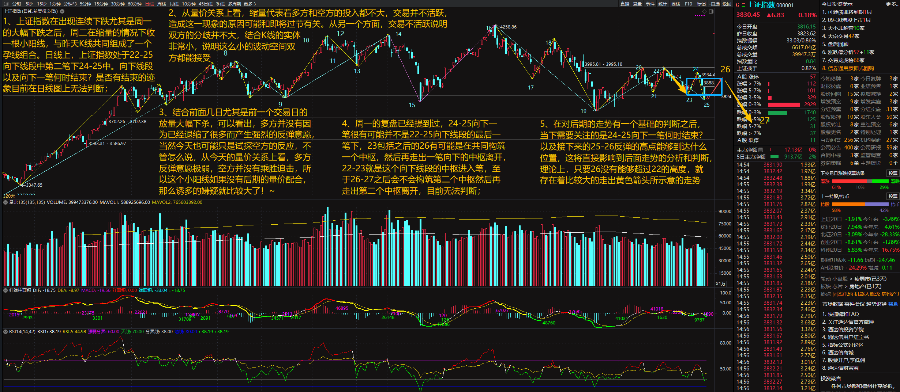
Task: Open the 画线 drawing tools
Action: coord(676,4)
